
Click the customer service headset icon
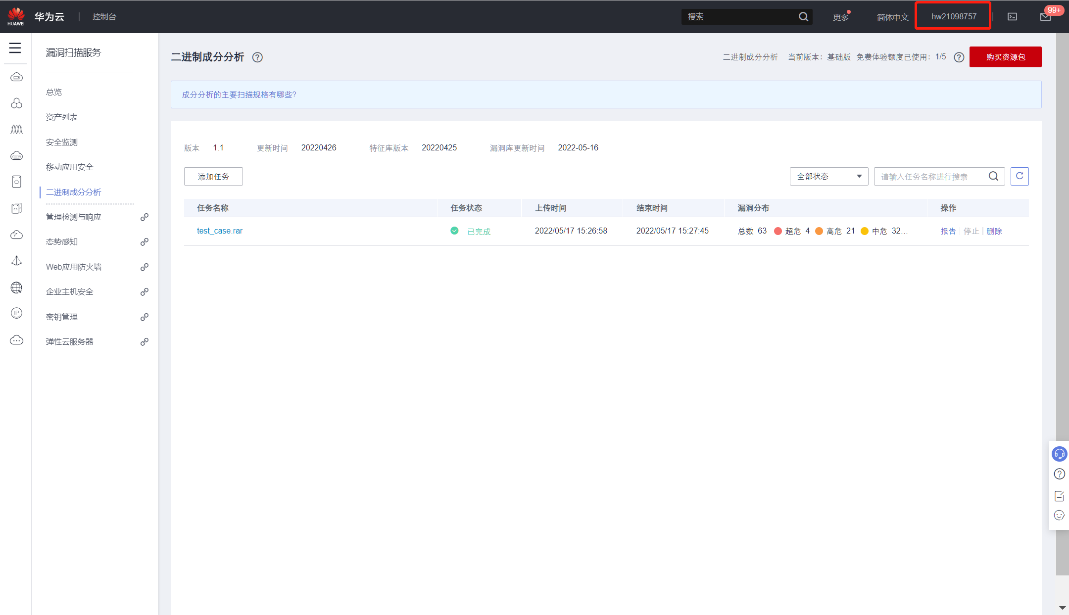1059,454
